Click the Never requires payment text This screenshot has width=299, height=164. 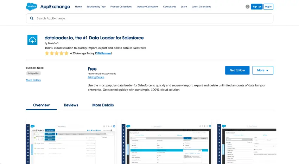[102, 73]
